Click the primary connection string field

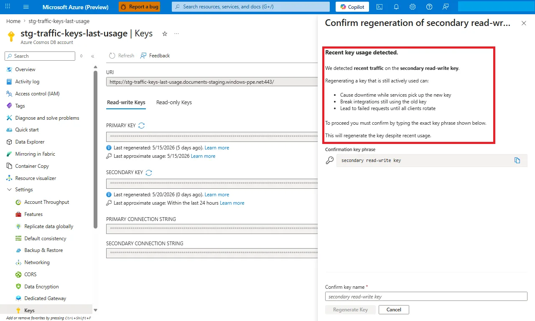[x=212, y=229]
